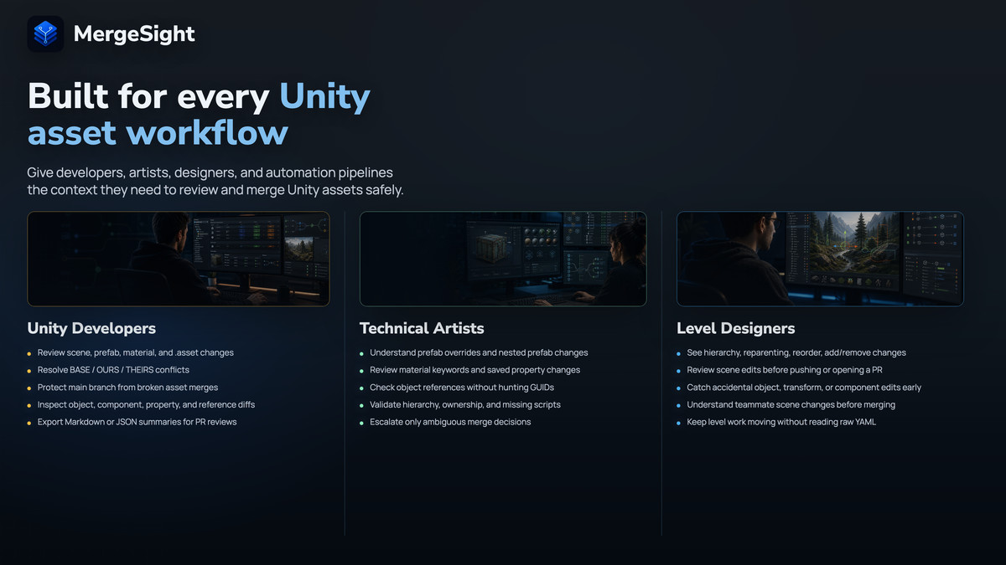Click 'Resolve BASE / OURS / THEIRS conflicts'
Image resolution: width=1006 pixels, height=565 pixels.
coord(113,370)
